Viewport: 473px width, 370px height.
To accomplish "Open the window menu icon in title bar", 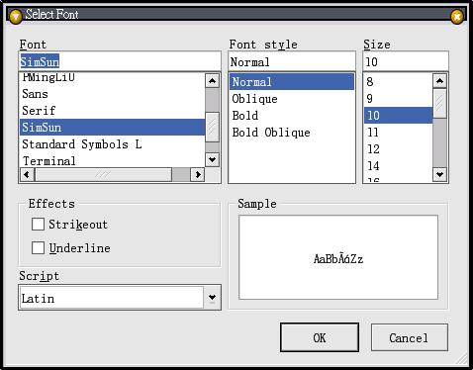I will click(15, 16).
